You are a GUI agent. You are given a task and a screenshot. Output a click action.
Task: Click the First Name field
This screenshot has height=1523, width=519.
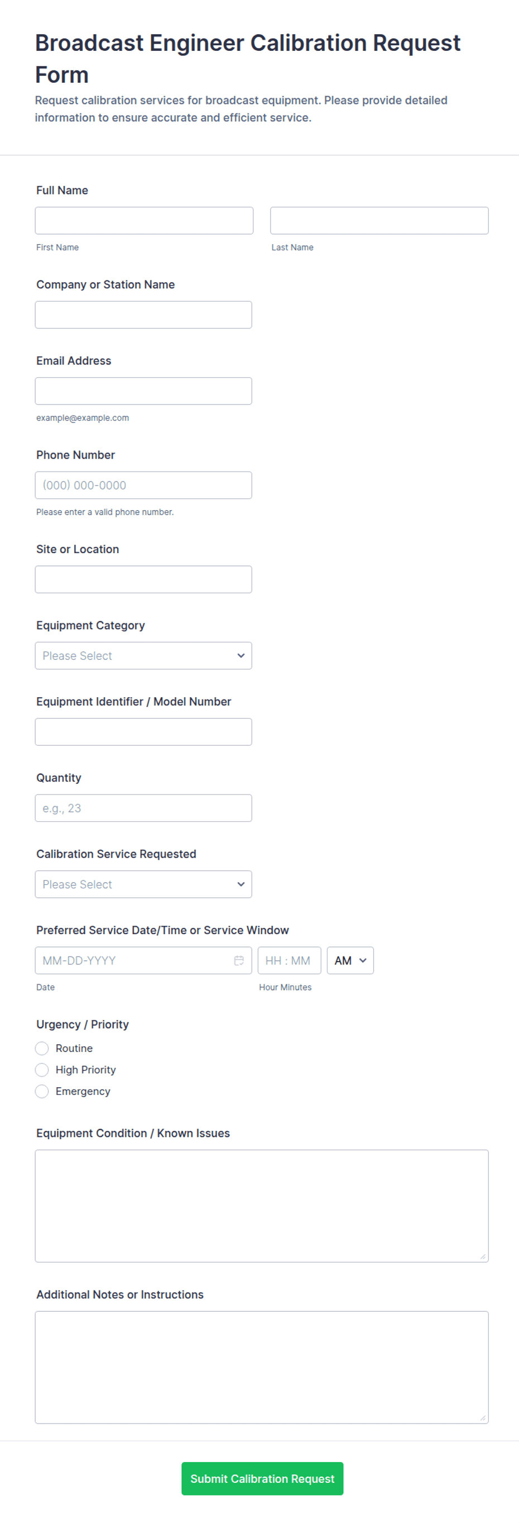144,221
